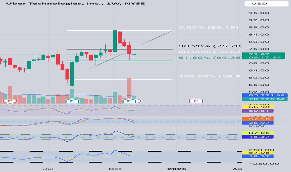This screenshot has height=172, width=291.
Task: Select the 38.20% (75.78) Fibonacci label
Action: pos(210,46)
